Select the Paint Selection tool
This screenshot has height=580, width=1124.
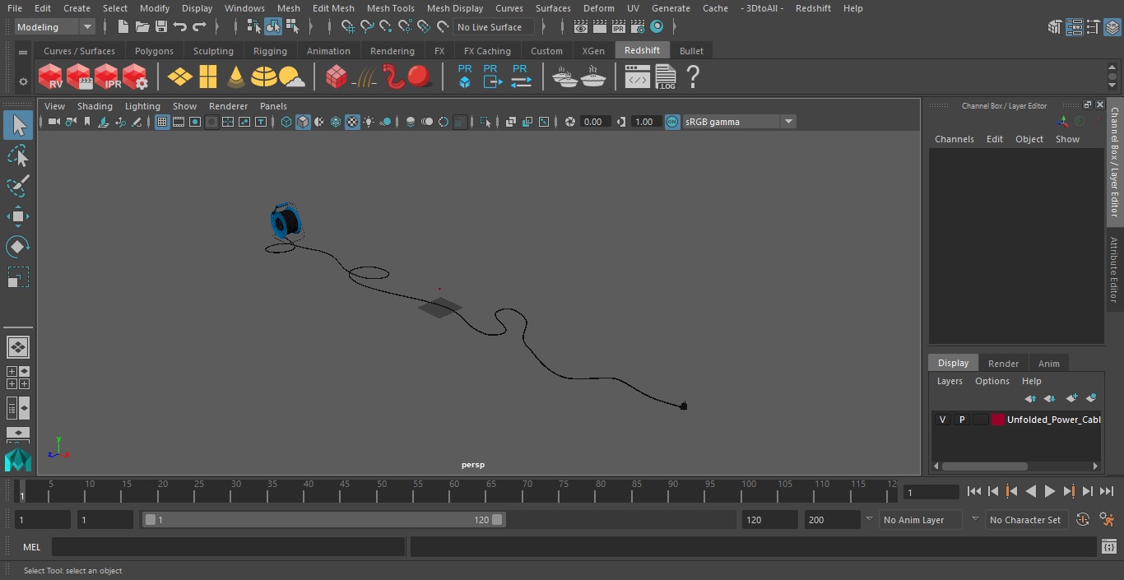point(18,186)
